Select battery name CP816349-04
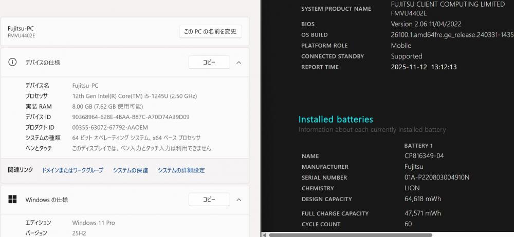The height and width of the screenshot is (237, 514). coord(424,156)
